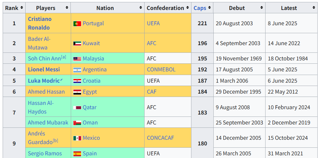Sort by Confederation using its arrow icon
Viewport: 326px width, 158px height.
187,8
